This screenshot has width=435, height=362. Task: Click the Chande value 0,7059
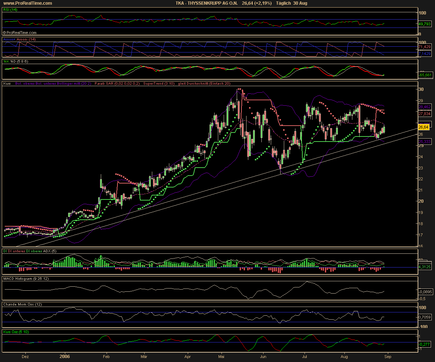pos(424,317)
